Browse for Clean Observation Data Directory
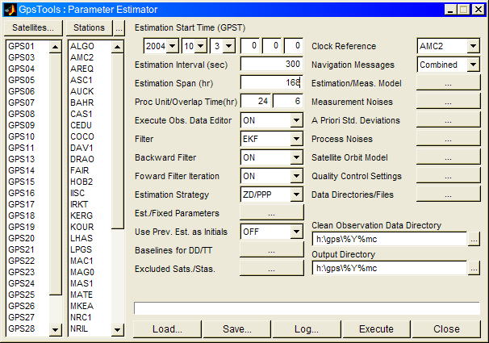489x343 pixels. point(474,239)
